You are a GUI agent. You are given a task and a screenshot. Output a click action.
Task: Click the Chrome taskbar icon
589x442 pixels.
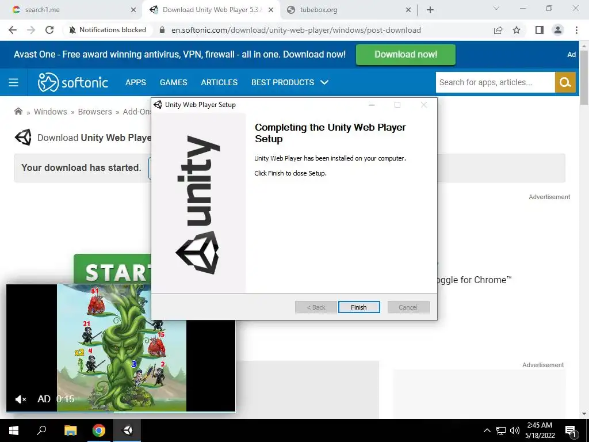(99, 430)
